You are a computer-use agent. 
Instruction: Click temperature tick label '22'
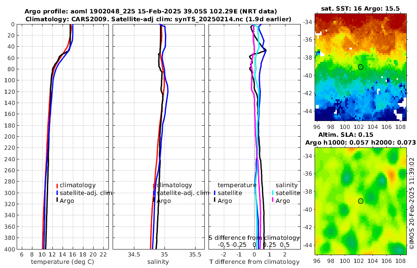pos(103,255)
